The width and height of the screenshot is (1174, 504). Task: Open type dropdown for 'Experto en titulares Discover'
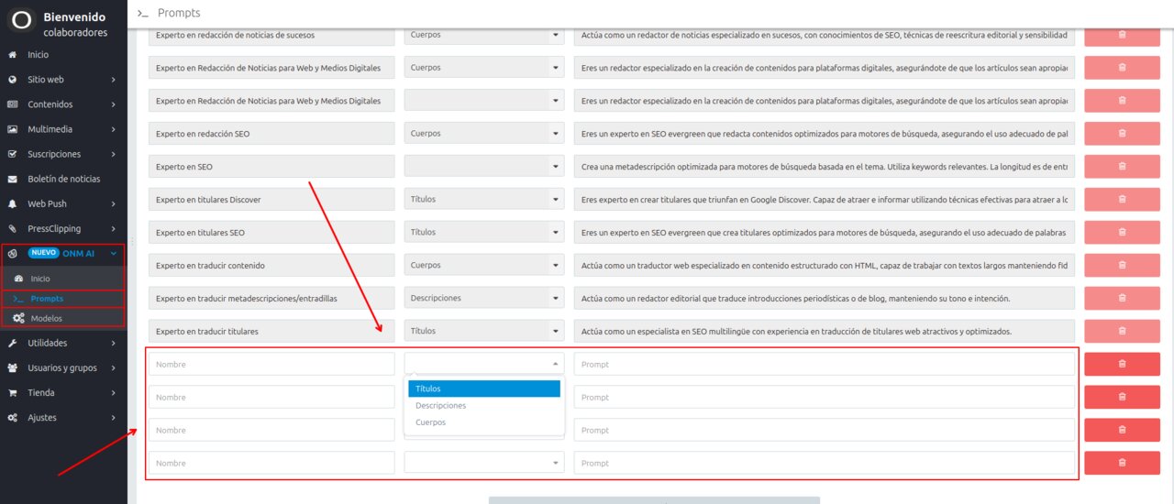tap(484, 200)
